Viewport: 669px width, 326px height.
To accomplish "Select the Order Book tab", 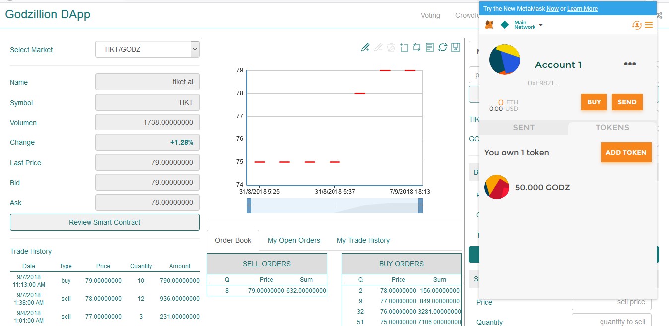I will tap(233, 240).
